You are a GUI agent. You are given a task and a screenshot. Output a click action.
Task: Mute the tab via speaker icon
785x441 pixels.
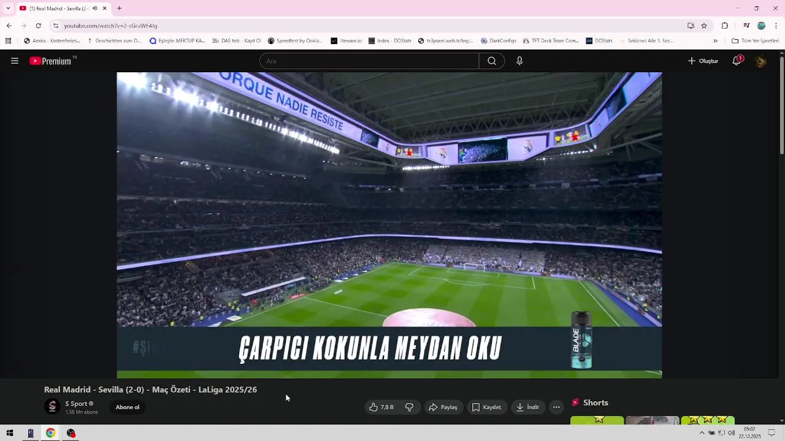point(94,9)
